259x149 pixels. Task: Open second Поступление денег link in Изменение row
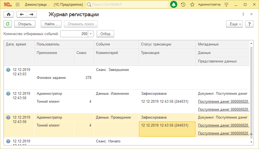pos(224,110)
